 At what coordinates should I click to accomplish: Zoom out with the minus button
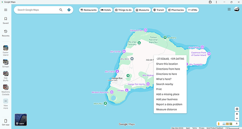[x=237, y=118]
